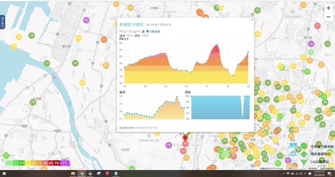Click the taskbar clock and date

point(320,173)
